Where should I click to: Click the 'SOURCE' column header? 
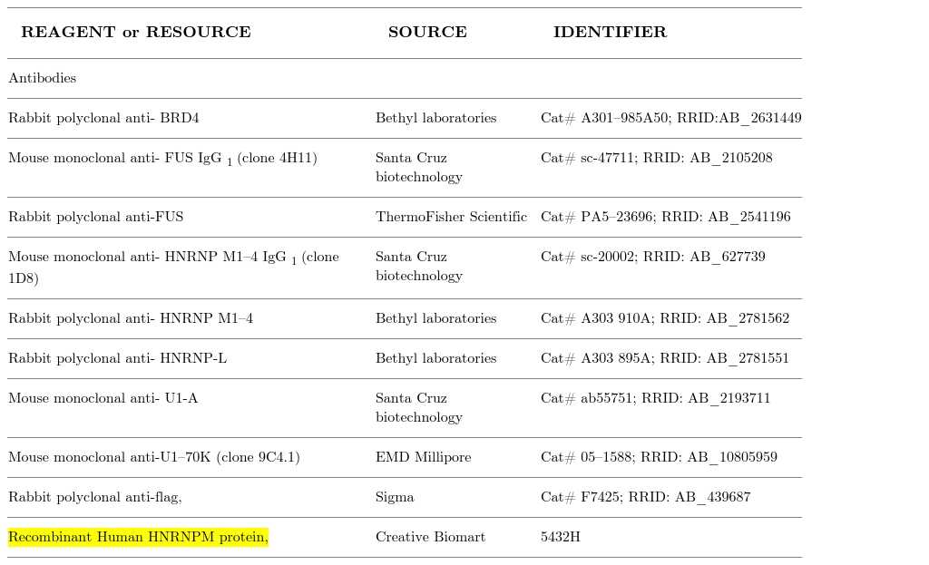tap(428, 32)
